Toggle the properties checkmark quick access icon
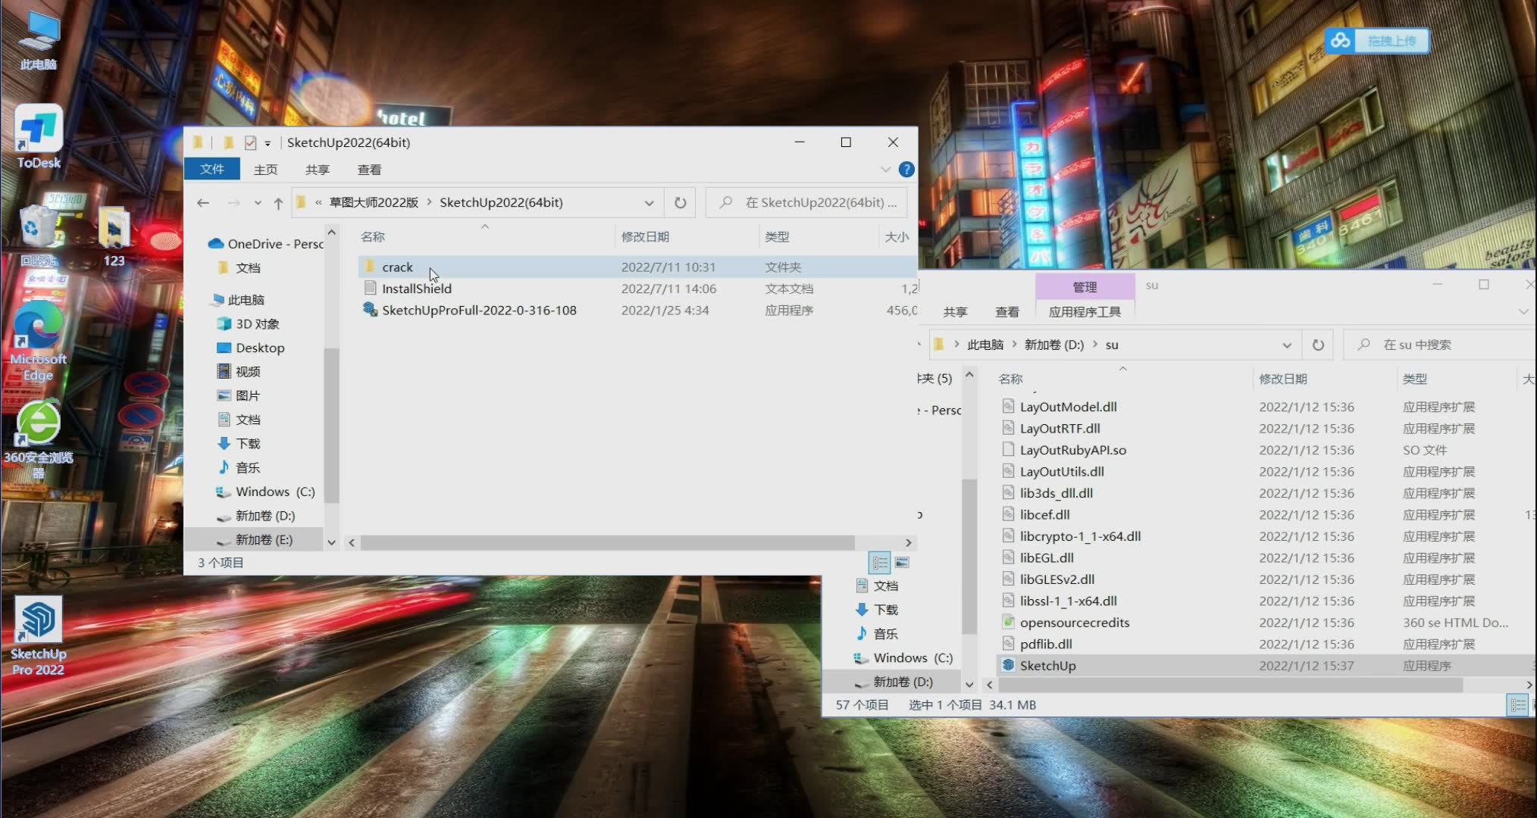This screenshot has width=1537, height=818. [250, 142]
